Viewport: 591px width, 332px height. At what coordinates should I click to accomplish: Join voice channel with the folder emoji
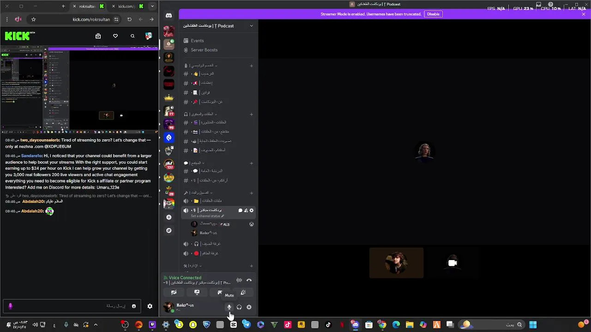(218, 201)
